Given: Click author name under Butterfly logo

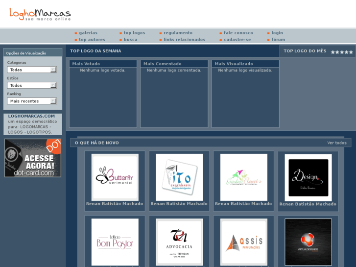Looking at the screenshot, I should click(x=115, y=204).
